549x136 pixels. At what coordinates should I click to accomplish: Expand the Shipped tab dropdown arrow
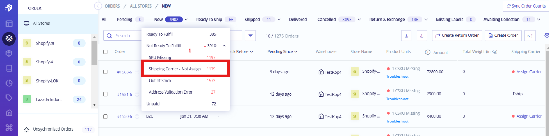click(x=279, y=20)
